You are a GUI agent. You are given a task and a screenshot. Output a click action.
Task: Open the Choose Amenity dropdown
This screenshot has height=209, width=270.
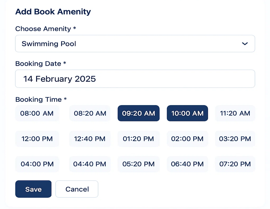135,44
